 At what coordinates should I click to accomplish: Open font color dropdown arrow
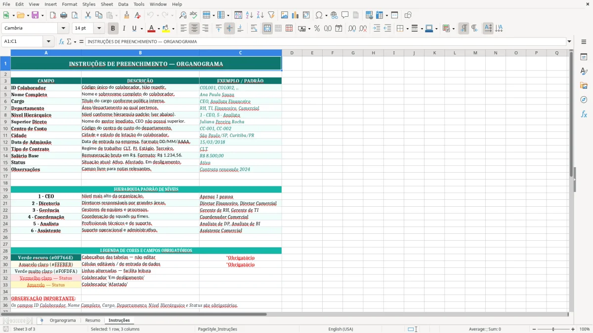tap(159, 29)
